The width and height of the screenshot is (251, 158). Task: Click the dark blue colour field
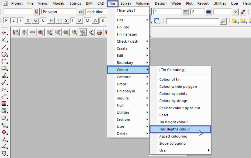click(96, 12)
